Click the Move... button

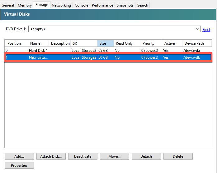[115, 156]
